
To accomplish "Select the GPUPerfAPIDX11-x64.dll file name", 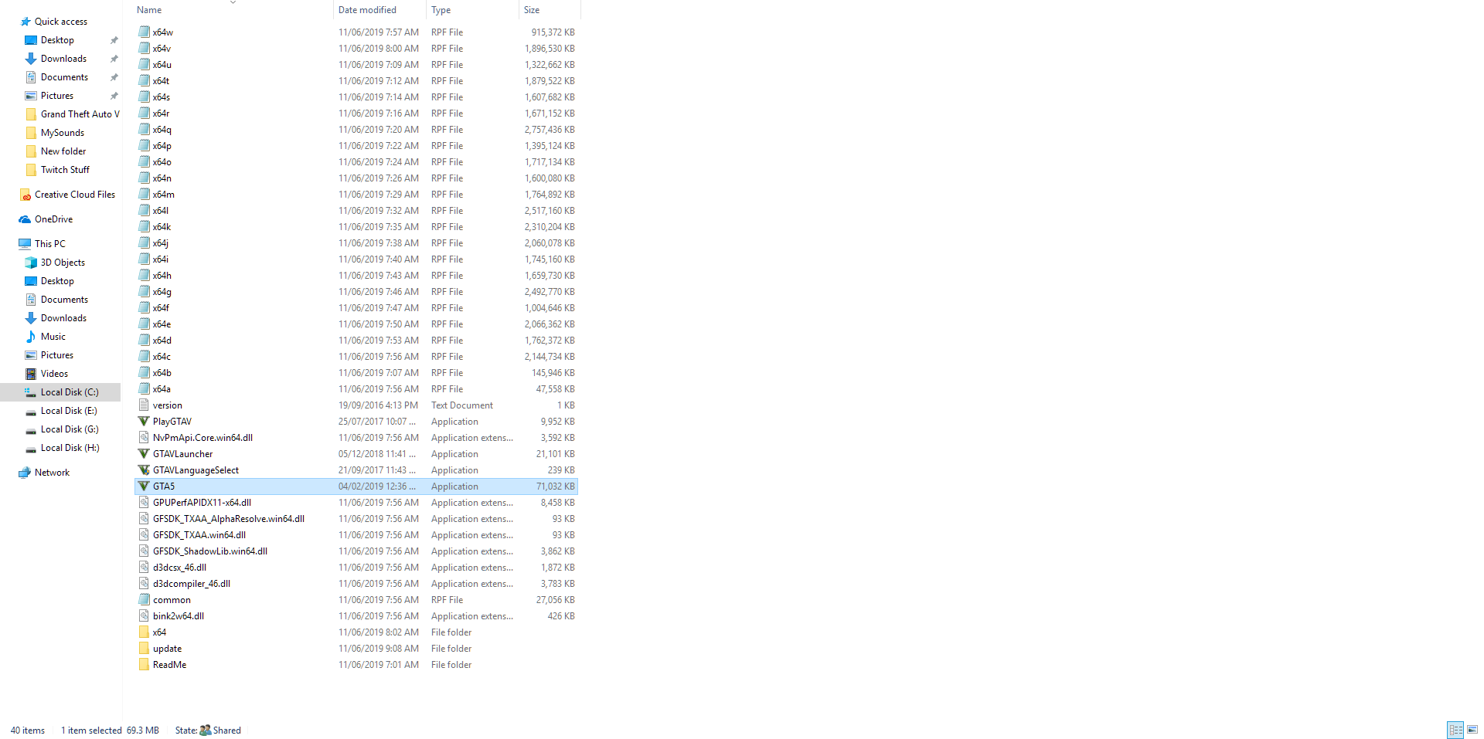I will tap(202, 503).
